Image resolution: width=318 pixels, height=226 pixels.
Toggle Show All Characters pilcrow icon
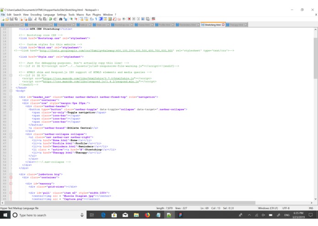96,19
